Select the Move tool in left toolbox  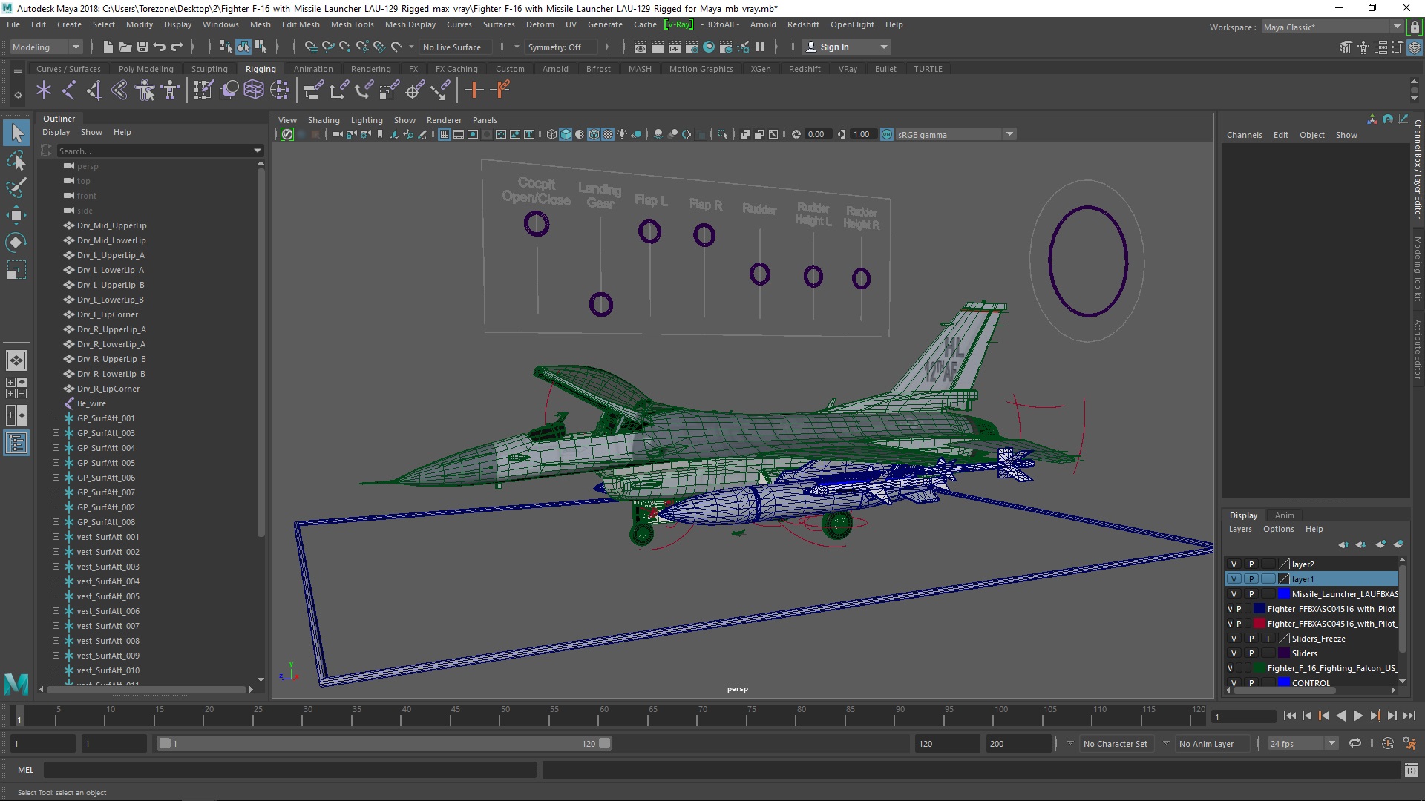pos(16,215)
